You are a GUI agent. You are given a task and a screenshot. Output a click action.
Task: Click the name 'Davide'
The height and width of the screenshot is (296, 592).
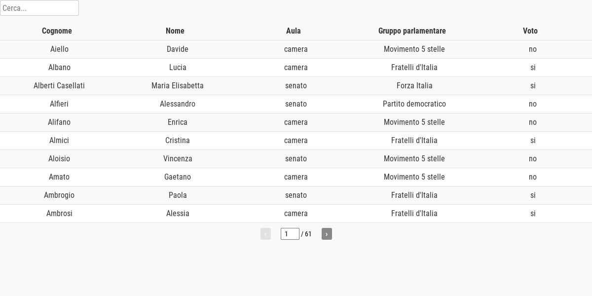(x=178, y=49)
